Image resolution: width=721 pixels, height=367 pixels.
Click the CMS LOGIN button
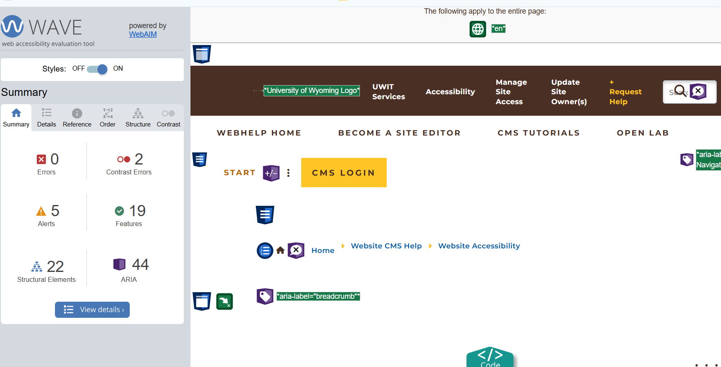click(x=344, y=172)
